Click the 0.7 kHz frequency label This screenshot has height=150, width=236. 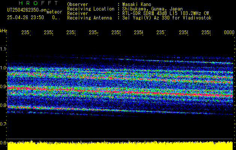[3, 124]
